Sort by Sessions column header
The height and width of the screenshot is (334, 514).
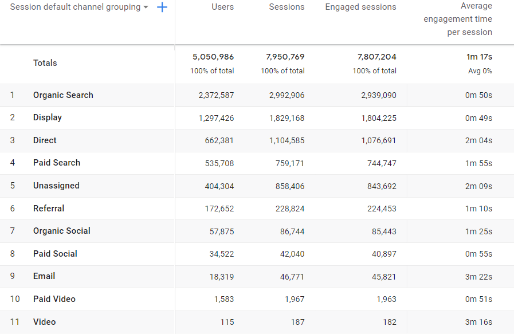point(287,7)
